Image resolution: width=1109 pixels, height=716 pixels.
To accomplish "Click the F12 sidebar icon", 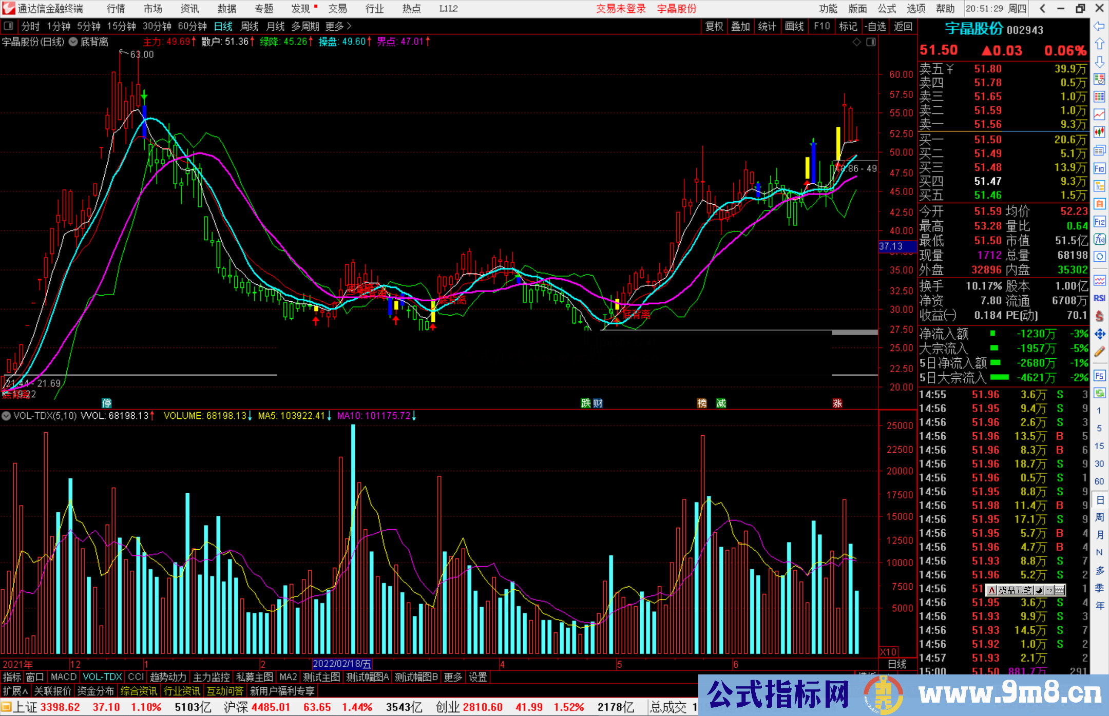I will coord(1099,222).
